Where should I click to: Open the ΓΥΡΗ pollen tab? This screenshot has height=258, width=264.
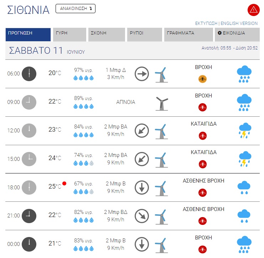coord(69,35)
